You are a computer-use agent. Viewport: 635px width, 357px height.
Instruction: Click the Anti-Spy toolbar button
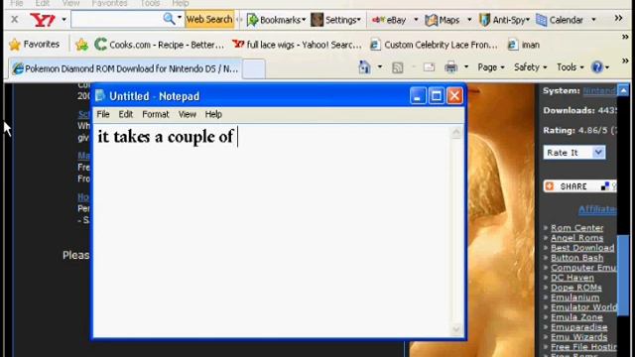click(x=504, y=20)
